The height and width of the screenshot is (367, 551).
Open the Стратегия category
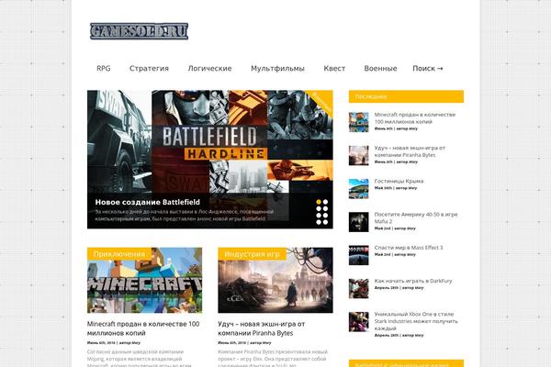click(149, 69)
